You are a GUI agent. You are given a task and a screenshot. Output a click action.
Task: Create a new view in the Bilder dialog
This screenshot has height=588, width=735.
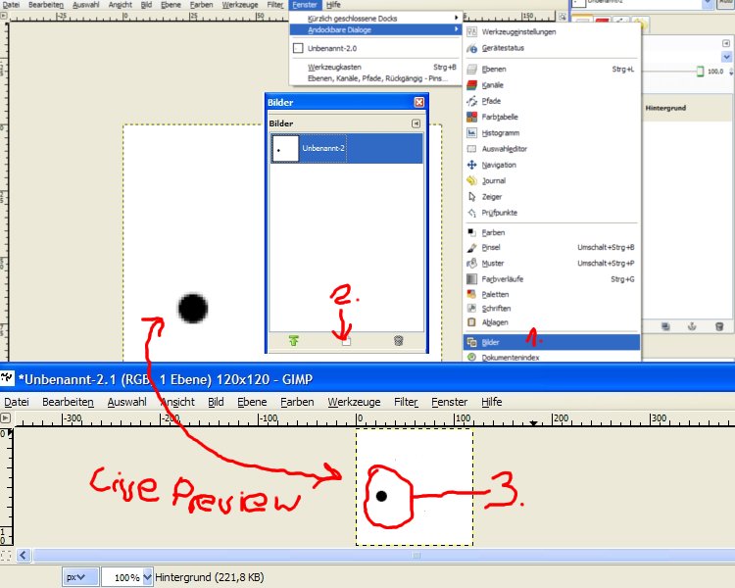346,341
